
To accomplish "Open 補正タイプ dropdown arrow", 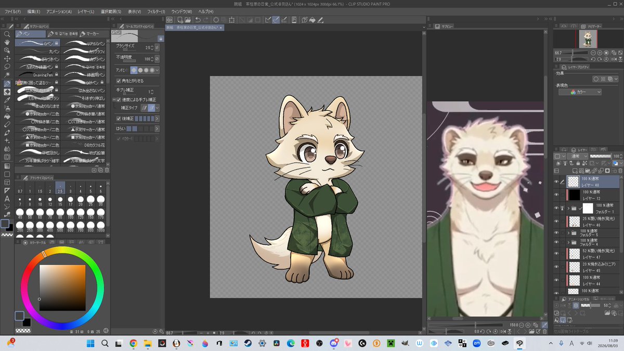I will point(158,108).
